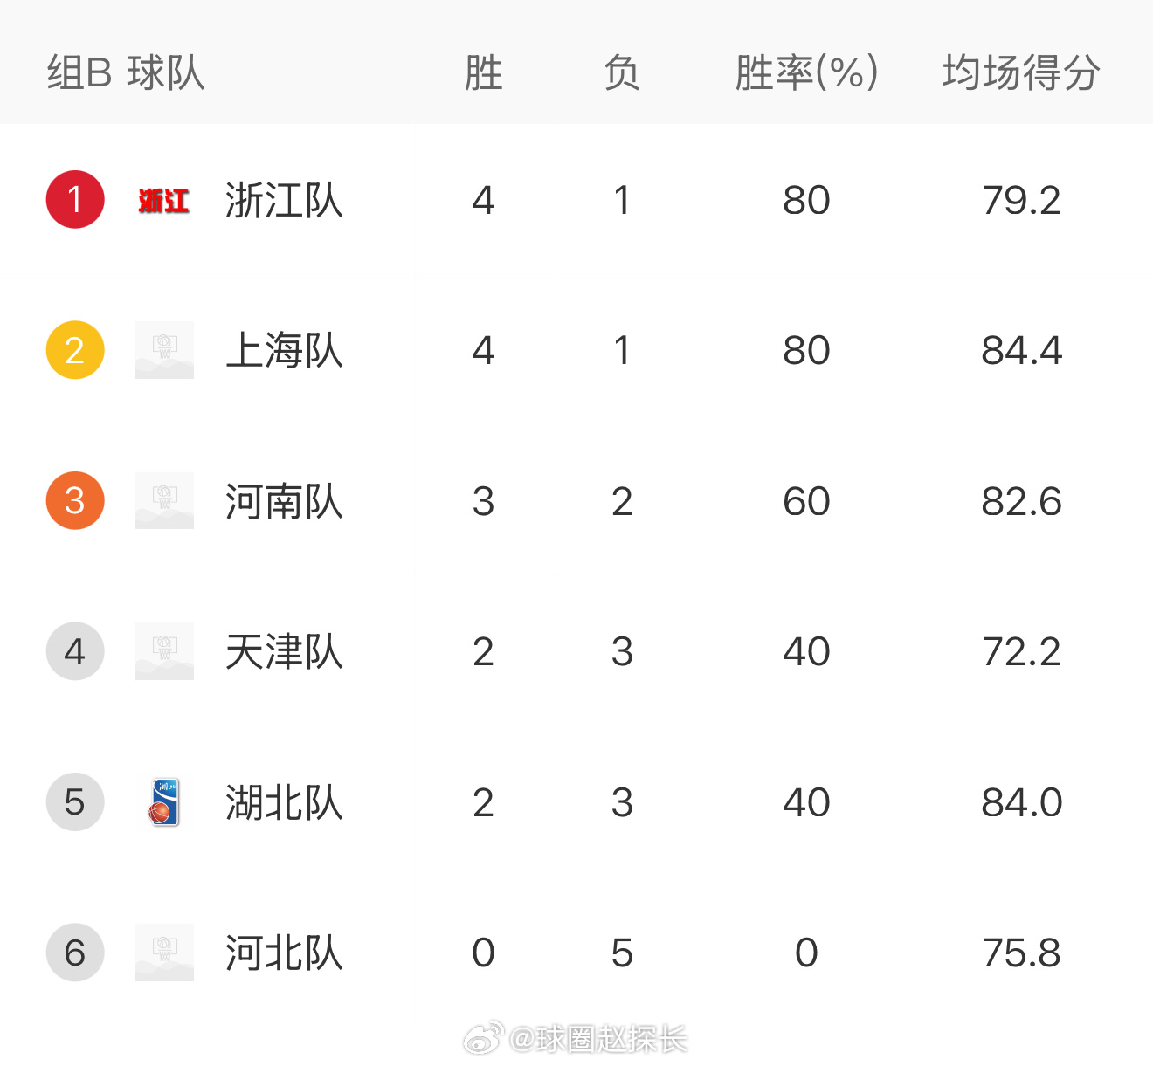Viewport: 1153px width, 1066px height.
Task: Click the 组B 球队 header label
Action: [x=126, y=72]
